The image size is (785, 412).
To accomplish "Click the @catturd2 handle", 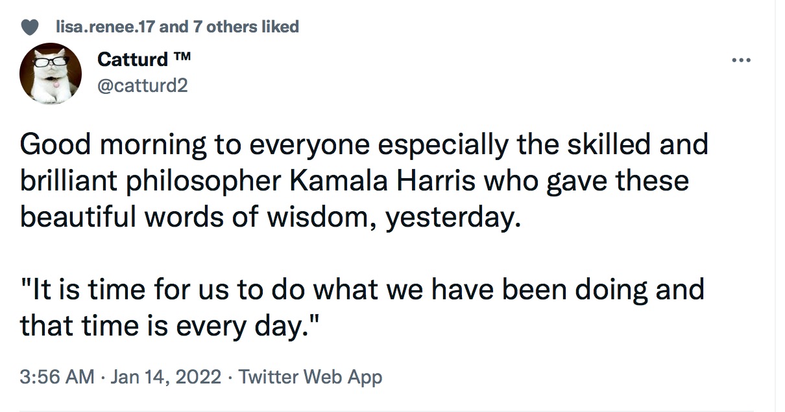I will [142, 85].
